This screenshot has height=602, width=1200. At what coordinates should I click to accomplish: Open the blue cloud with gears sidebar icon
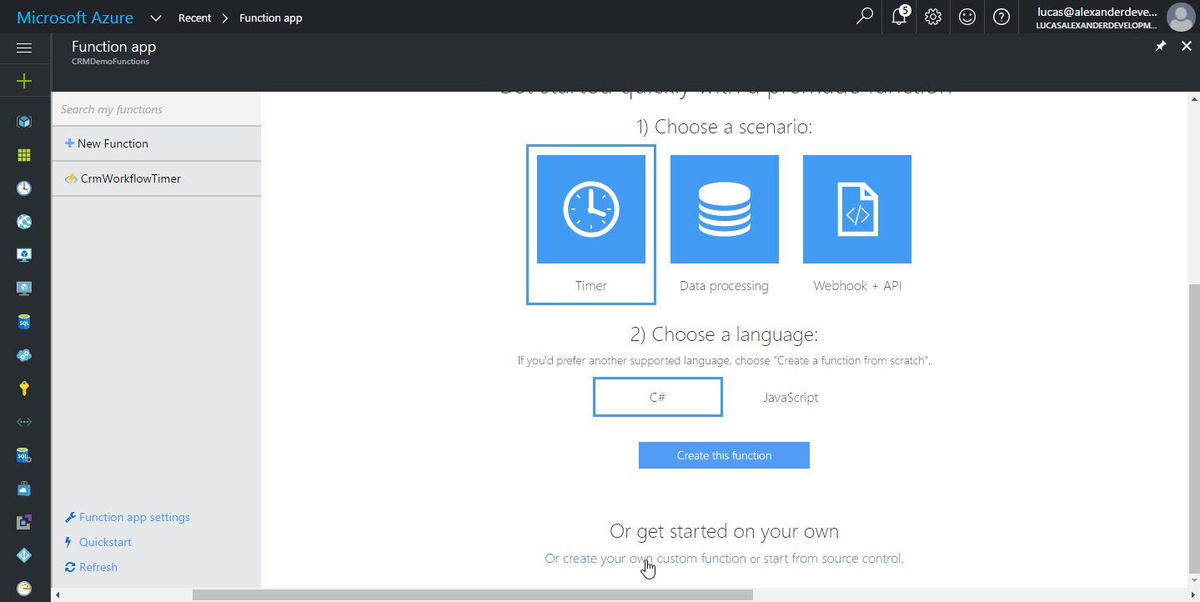click(24, 355)
